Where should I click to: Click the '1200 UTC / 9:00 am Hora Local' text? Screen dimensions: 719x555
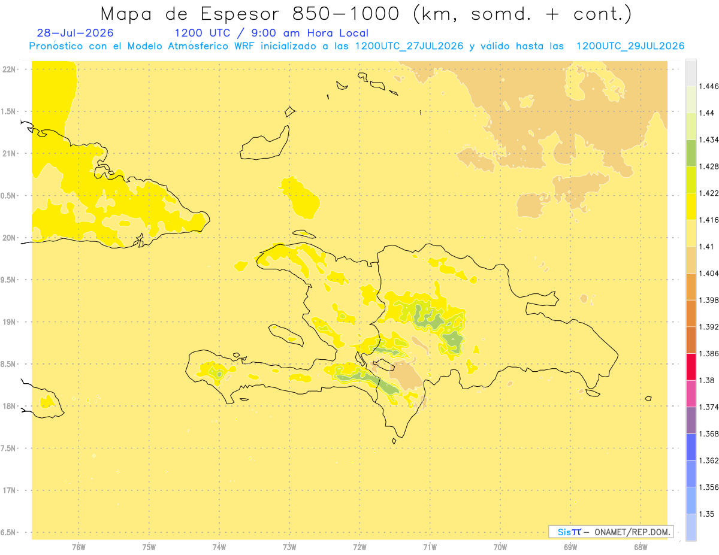click(x=271, y=34)
